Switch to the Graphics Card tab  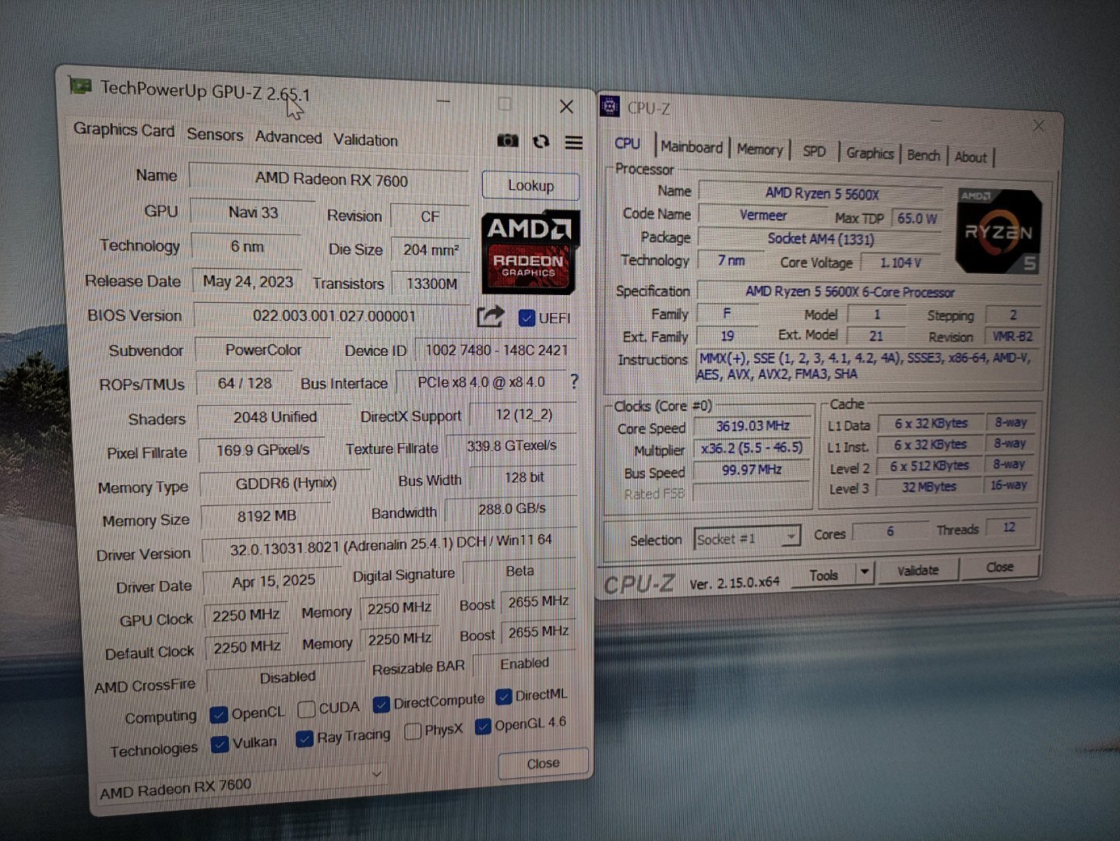(x=124, y=130)
